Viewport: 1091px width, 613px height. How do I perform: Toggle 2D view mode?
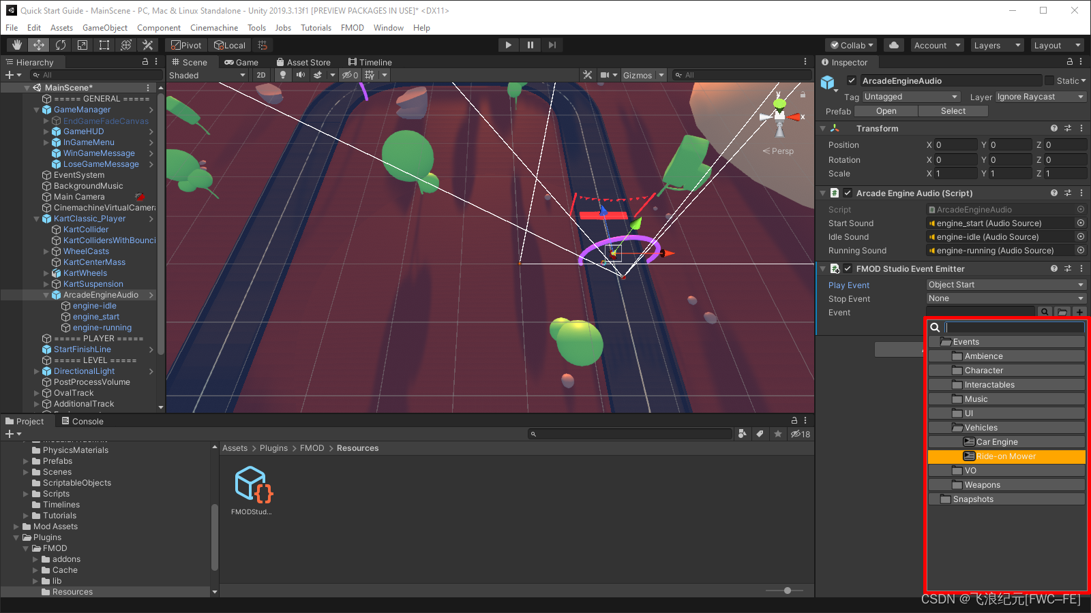(261, 75)
